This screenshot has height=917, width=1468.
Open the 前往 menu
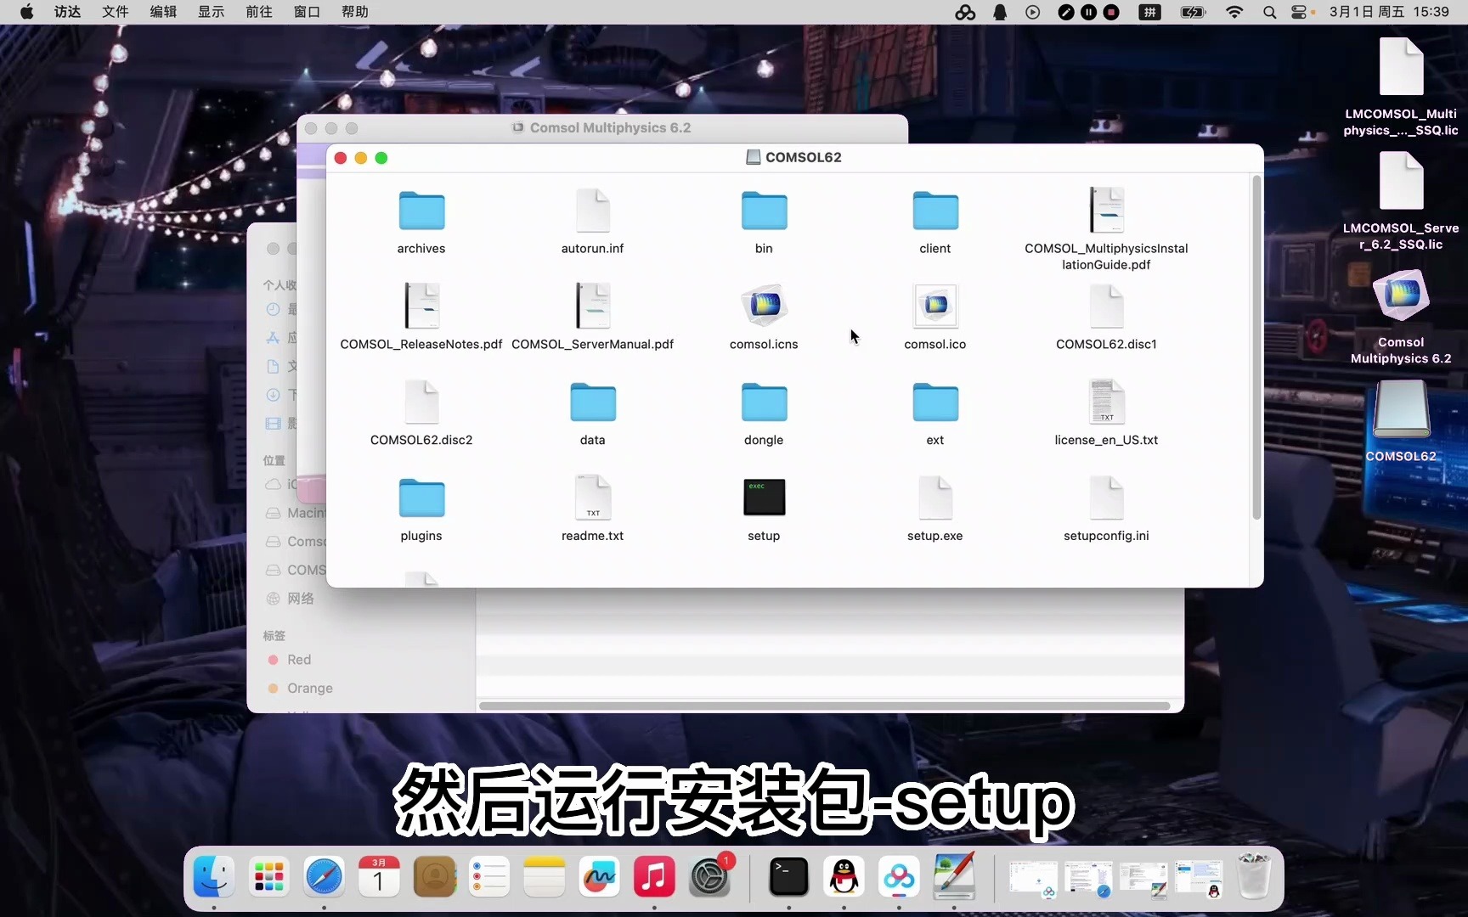point(259,12)
